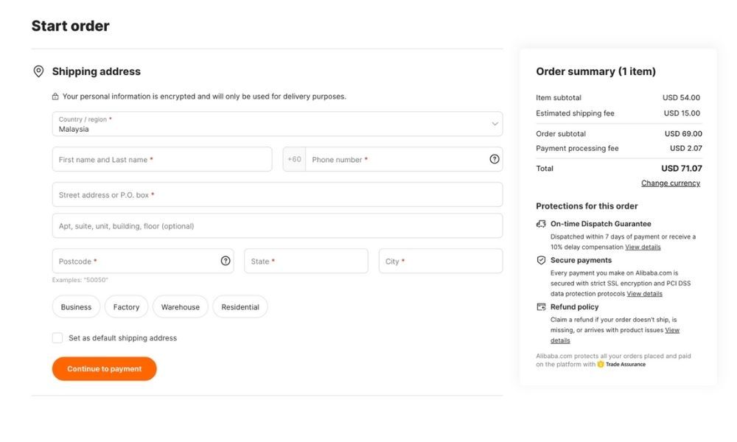Image resolution: width=737 pixels, height=442 pixels.
Task: Click the Estimated shipping fee USD 15.00 value
Action: [x=682, y=113]
